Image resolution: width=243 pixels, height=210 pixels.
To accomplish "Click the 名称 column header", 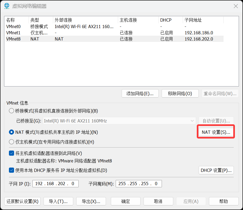I will (17, 20).
